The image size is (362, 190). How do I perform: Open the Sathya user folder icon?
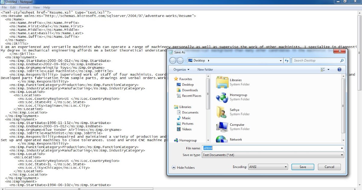click(222, 112)
